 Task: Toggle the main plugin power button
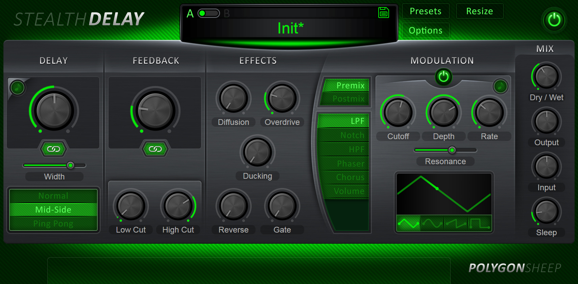(x=554, y=20)
